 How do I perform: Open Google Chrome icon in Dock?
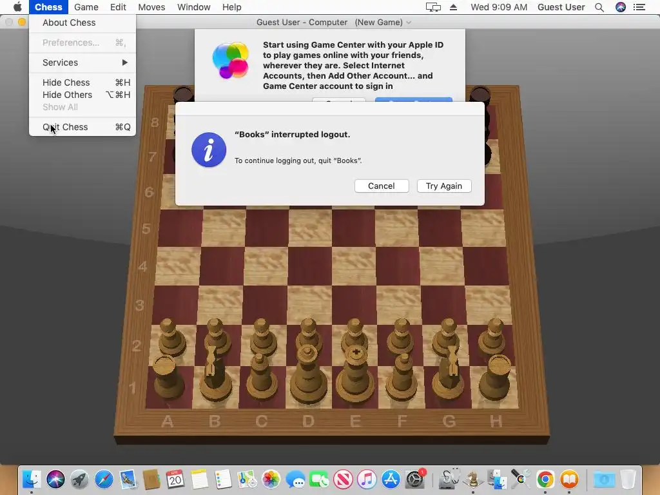click(x=545, y=479)
